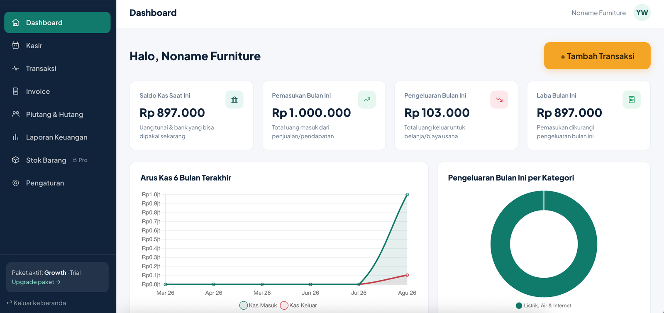Image resolution: width=664 pixels, height=313 pixels.
Task: Click the Saldo Kas Saat Ini label
Action: (x=165, y=95)
